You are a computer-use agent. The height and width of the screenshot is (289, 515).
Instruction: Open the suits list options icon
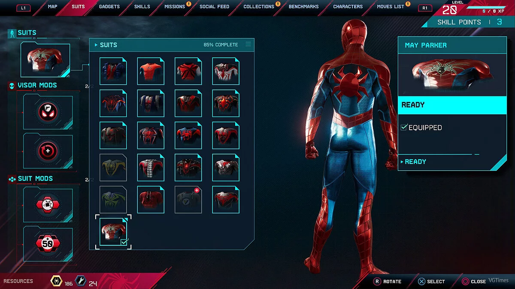[x=248, y=45]
